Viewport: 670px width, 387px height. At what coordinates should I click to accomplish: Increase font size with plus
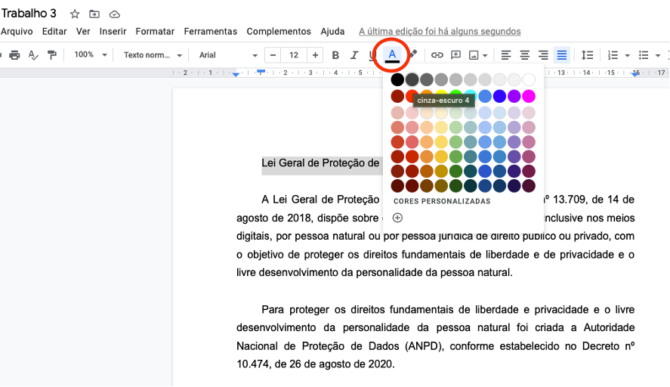(315, 54)
